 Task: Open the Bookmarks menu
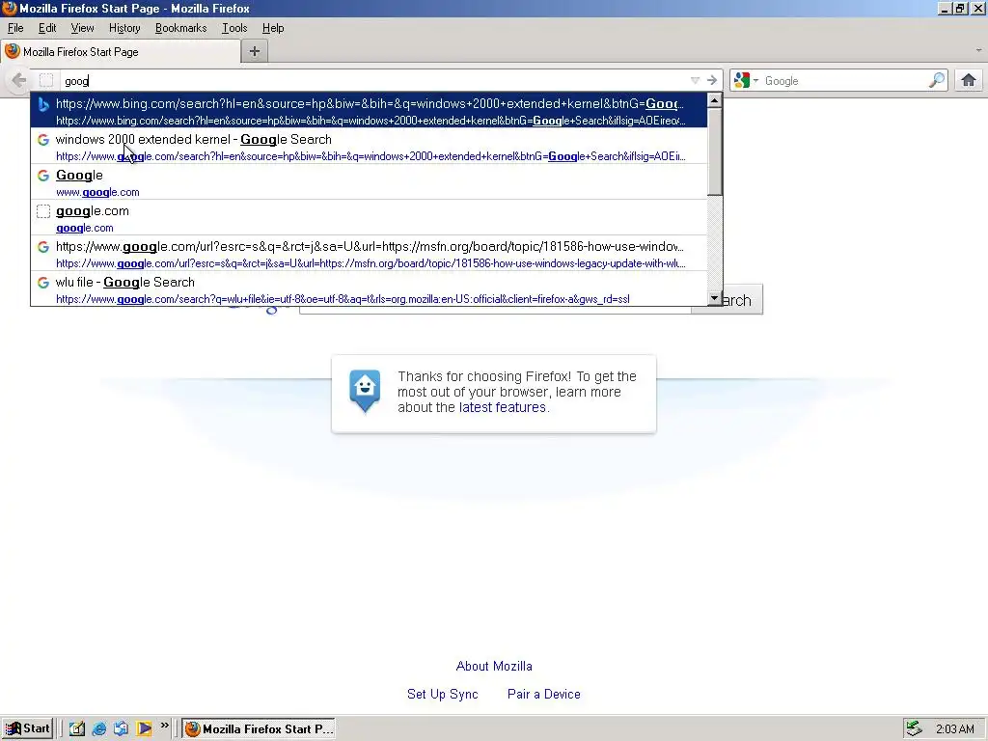point(180,28)
